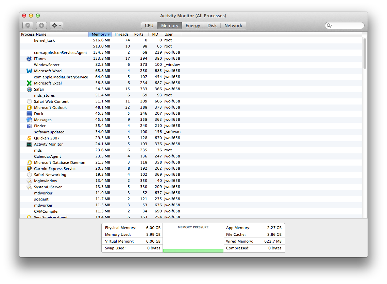Image resolution: width=387 pixels, height=284 pixels.
Task: Click the Microsoft Database Daemon icon
Action: pos(29,163)
